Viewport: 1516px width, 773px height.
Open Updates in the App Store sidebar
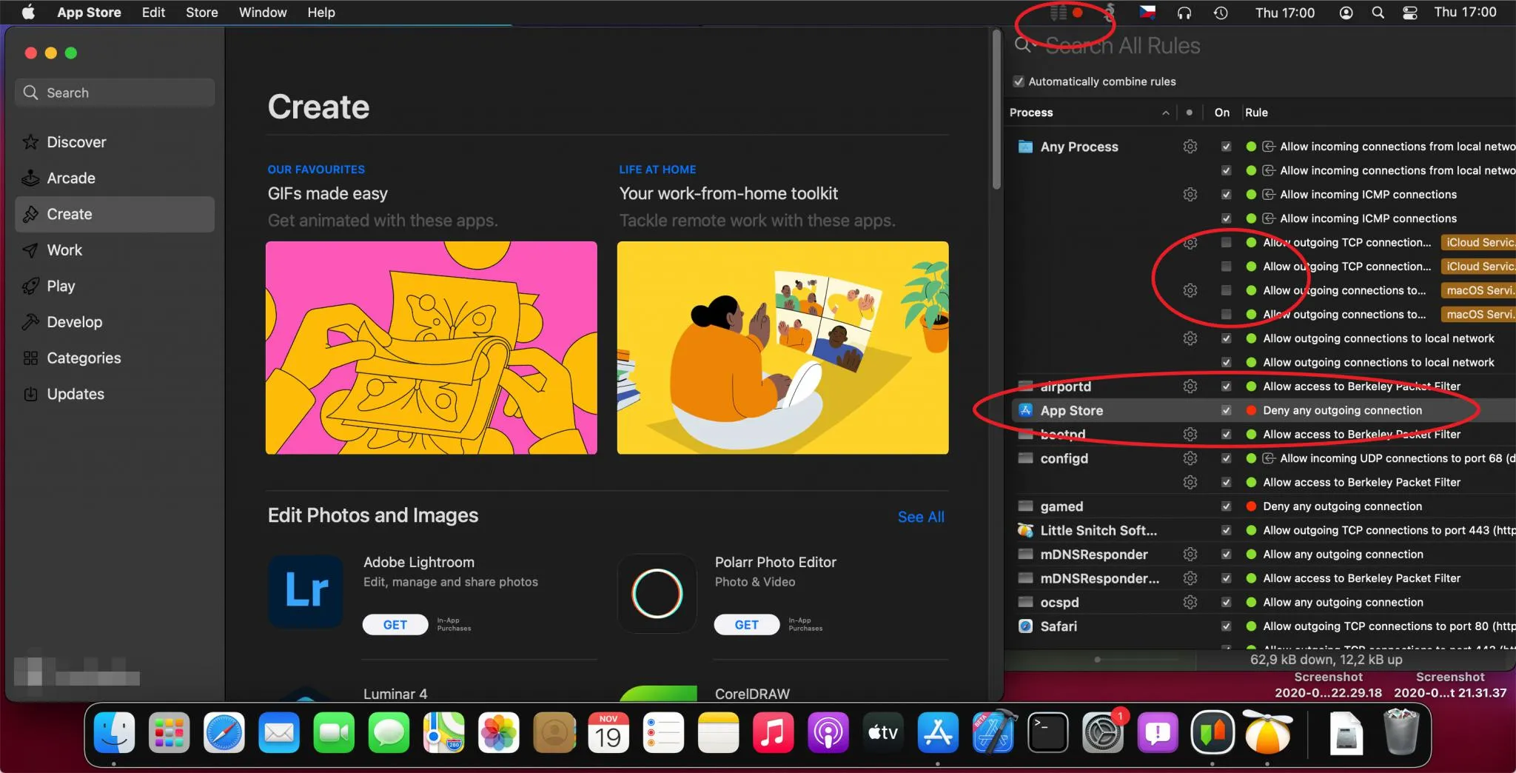(x=115, y=395)
